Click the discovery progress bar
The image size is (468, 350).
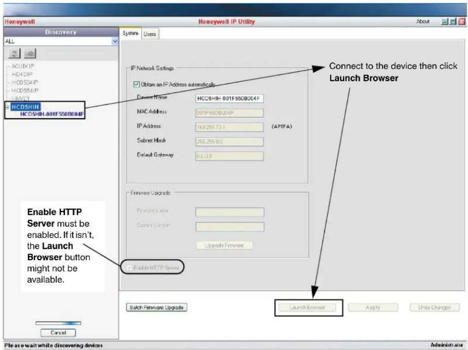pos(58,323)
